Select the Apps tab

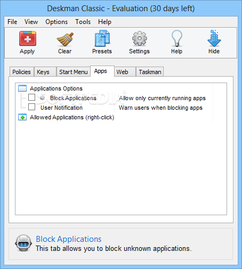tap(102, 71)
